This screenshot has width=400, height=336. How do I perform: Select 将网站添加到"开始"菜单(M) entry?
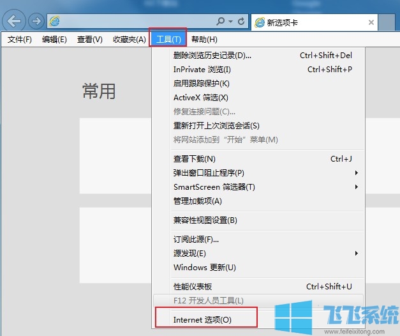coord(258,140)
